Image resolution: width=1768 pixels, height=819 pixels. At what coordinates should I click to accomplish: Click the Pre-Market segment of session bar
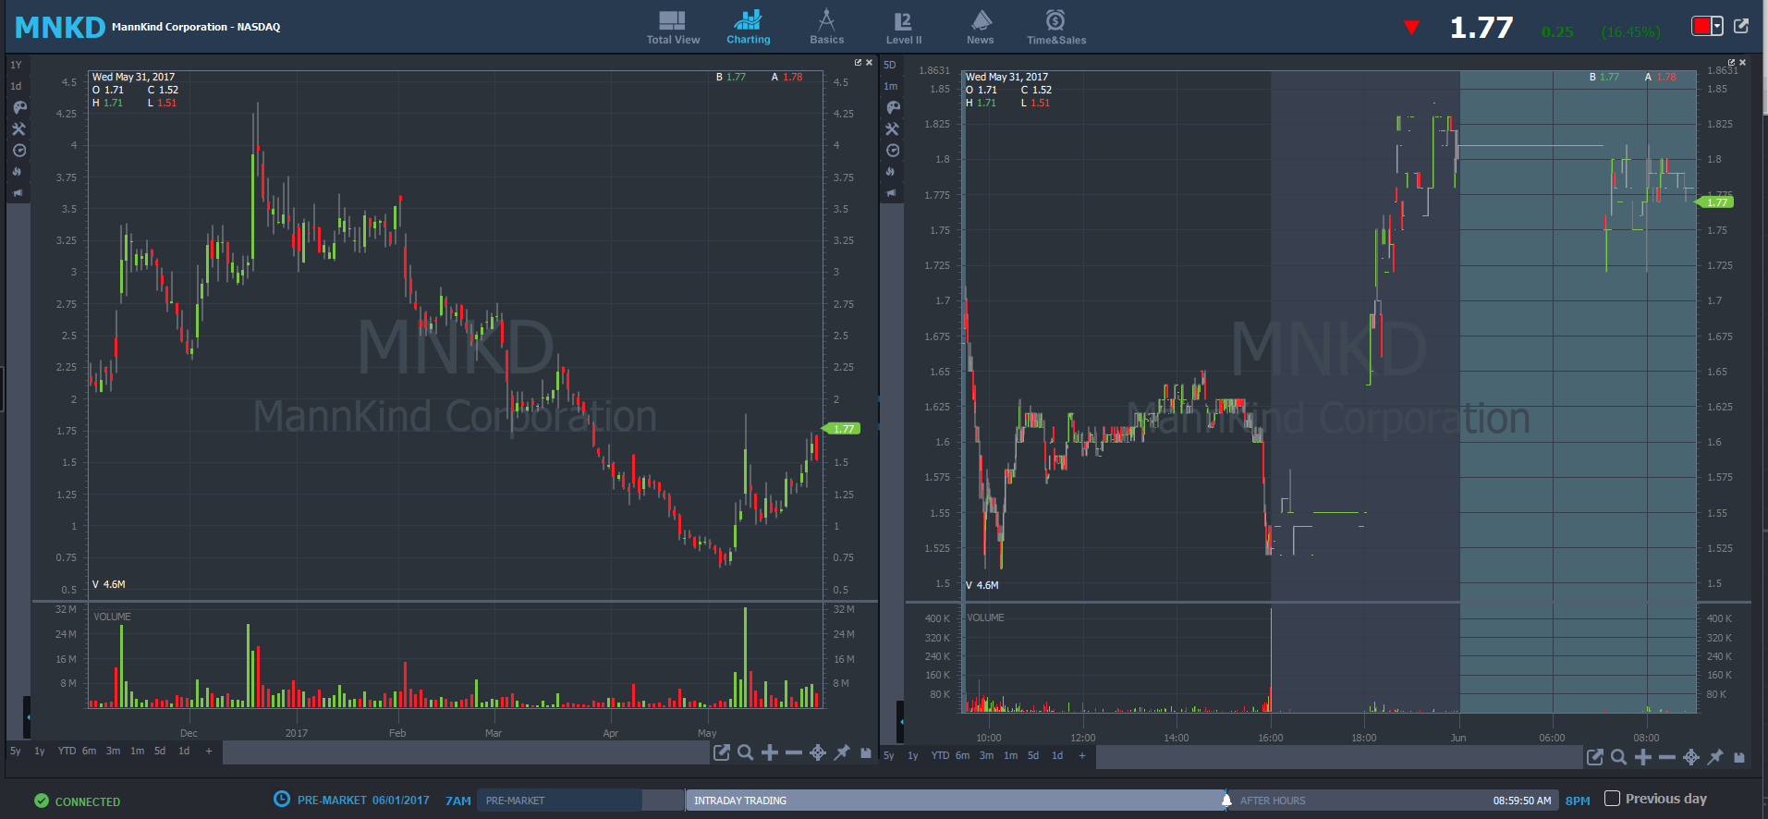(559, 801)
